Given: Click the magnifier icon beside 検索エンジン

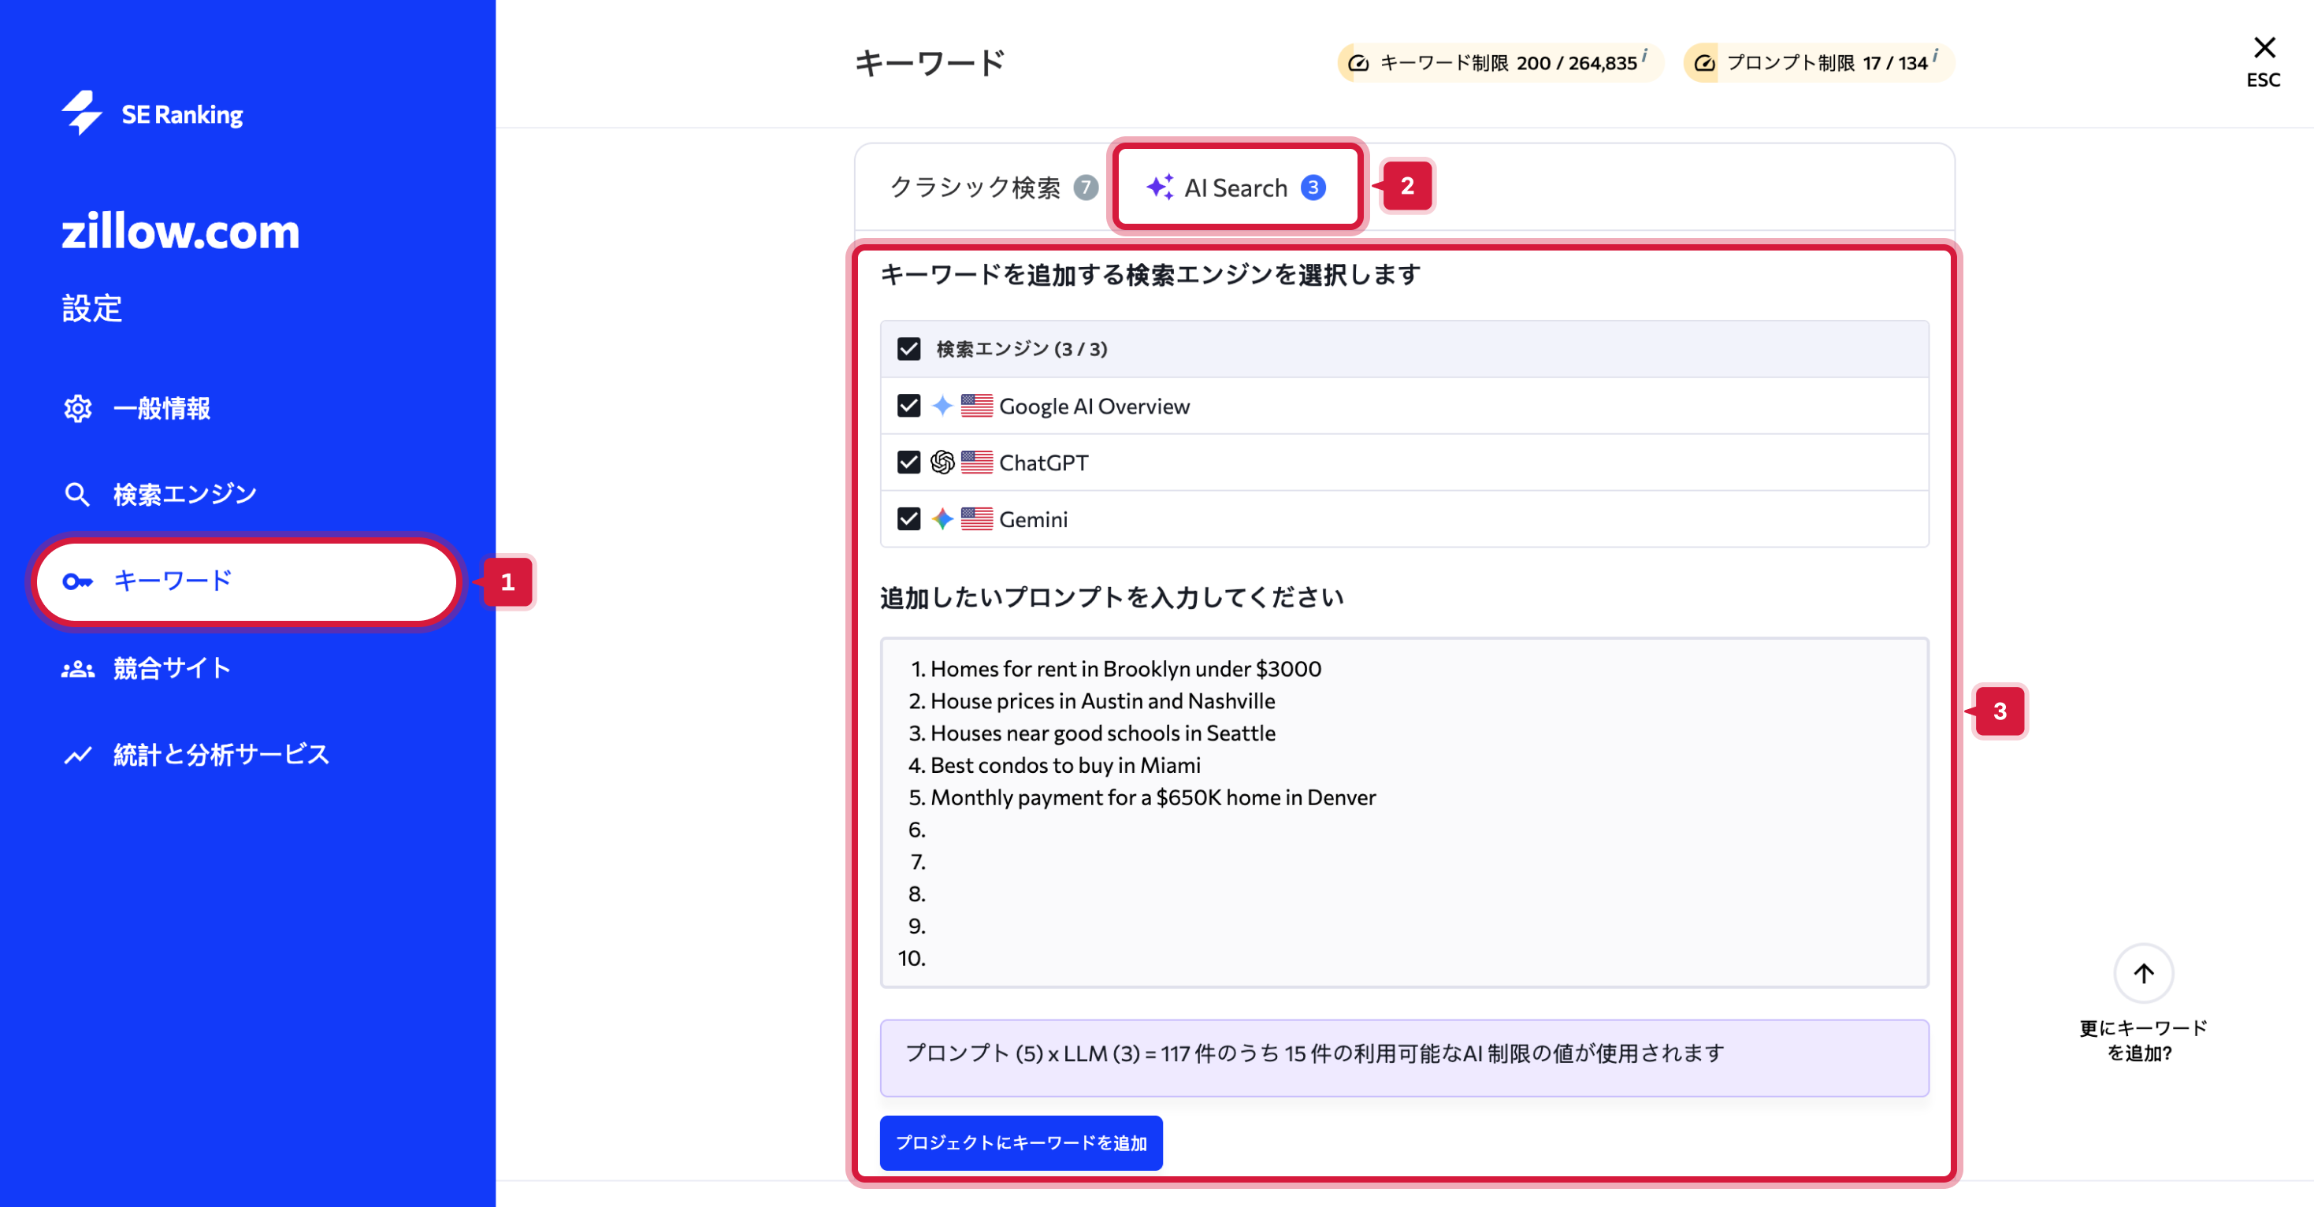Looking at the screenshot, I should coord(78,493).
